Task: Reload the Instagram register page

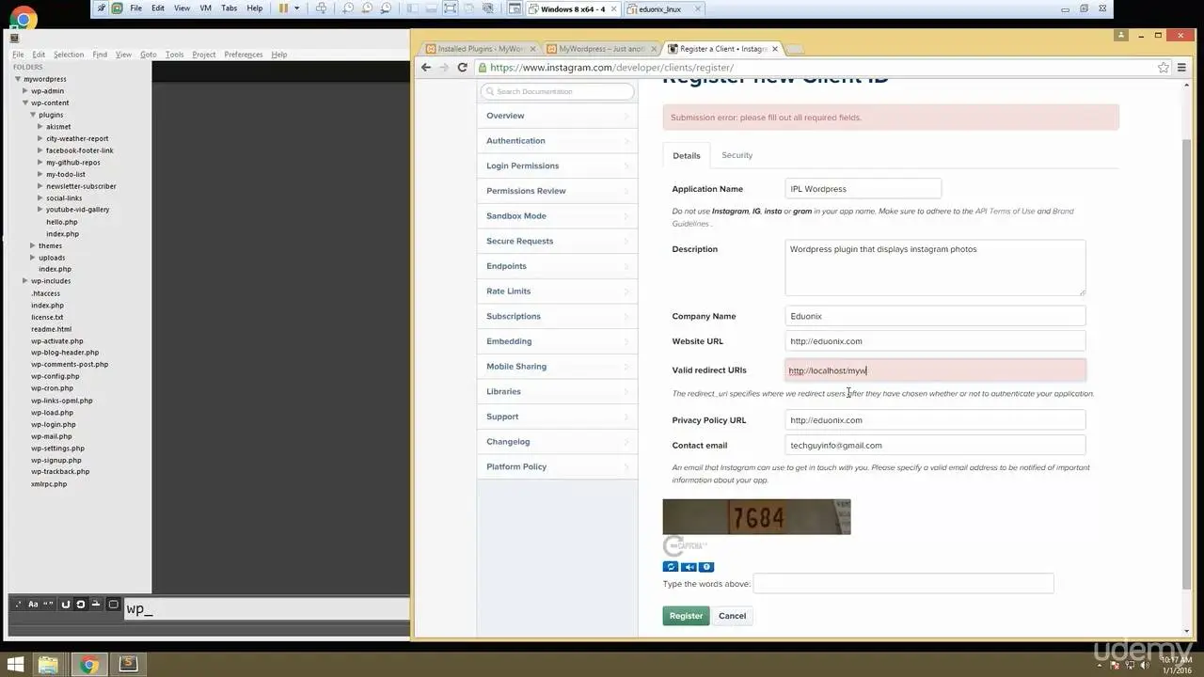Action: coord(462,68)
